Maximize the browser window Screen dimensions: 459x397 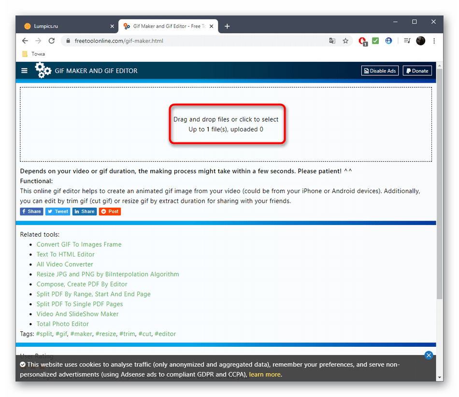(414, 22)
